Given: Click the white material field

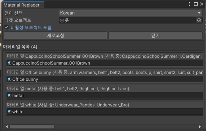Looking at the screenshot, I should [105, 112].
